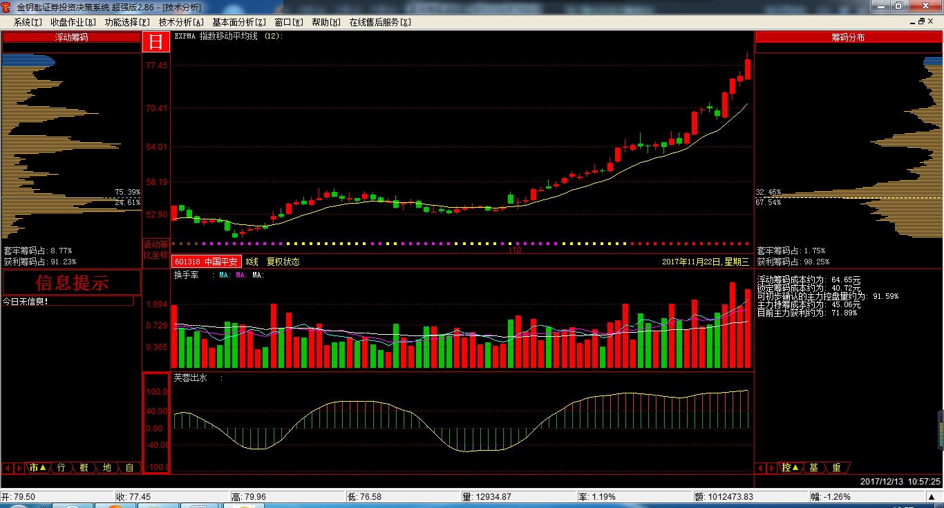This screenshot has height=508, width=944.
Task: Click the 601318 中国平安 stock label
Action: point(206,262)
